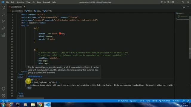Open the Selection menu
Image resolution: width=191 pixels, height=107 pixels.
(x=20, y=2)
